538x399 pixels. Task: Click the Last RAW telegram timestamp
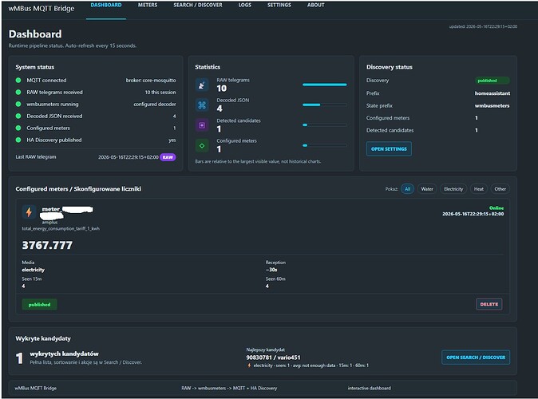coord(129,157)
